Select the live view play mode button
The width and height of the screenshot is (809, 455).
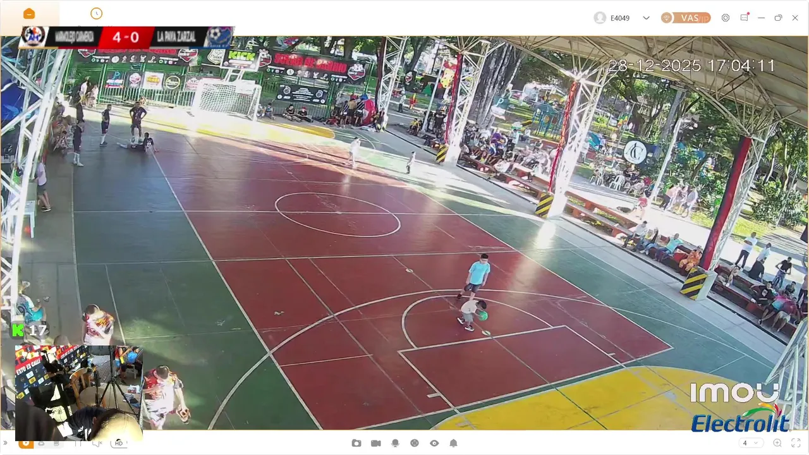point(26,443)
